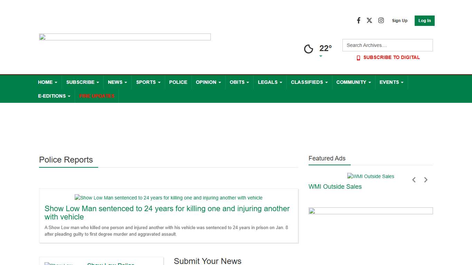Expand the weather forecast dropdown arrow
Image resolution: width=472 pixels, height=265 pixels.
(x=321, y=56)
